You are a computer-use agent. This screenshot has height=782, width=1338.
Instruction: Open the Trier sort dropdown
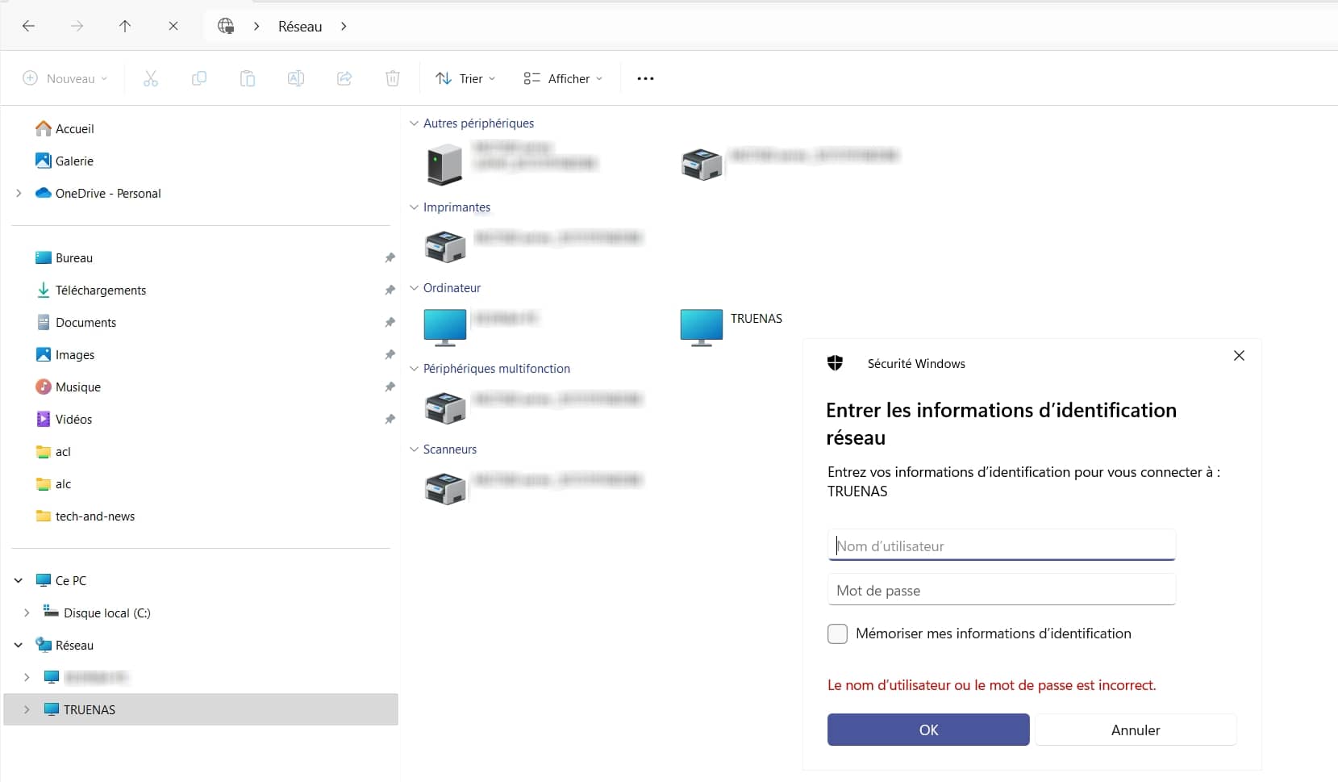tap(465, 78)
